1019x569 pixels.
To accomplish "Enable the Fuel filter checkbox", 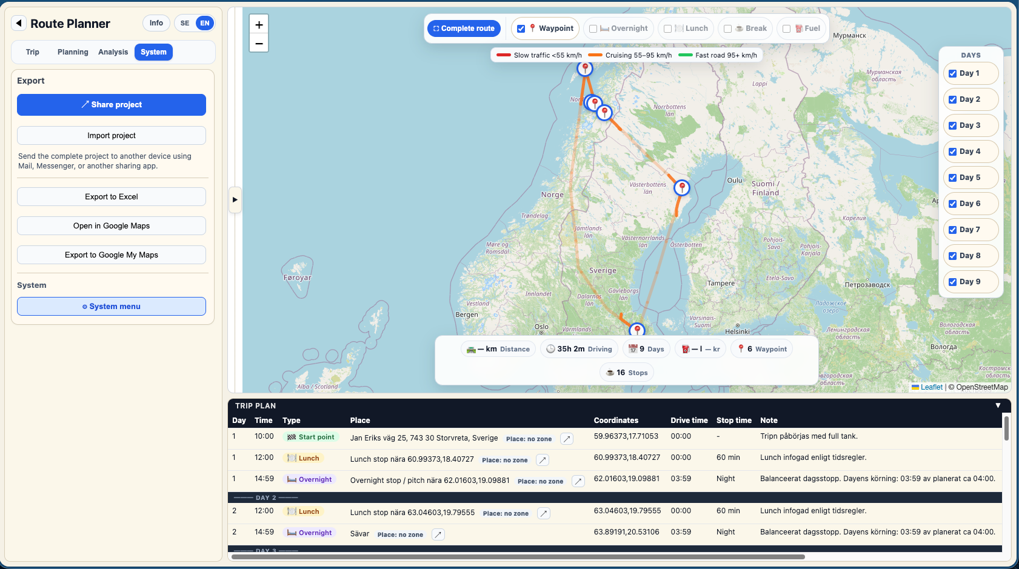I will [x=787, y=28].
